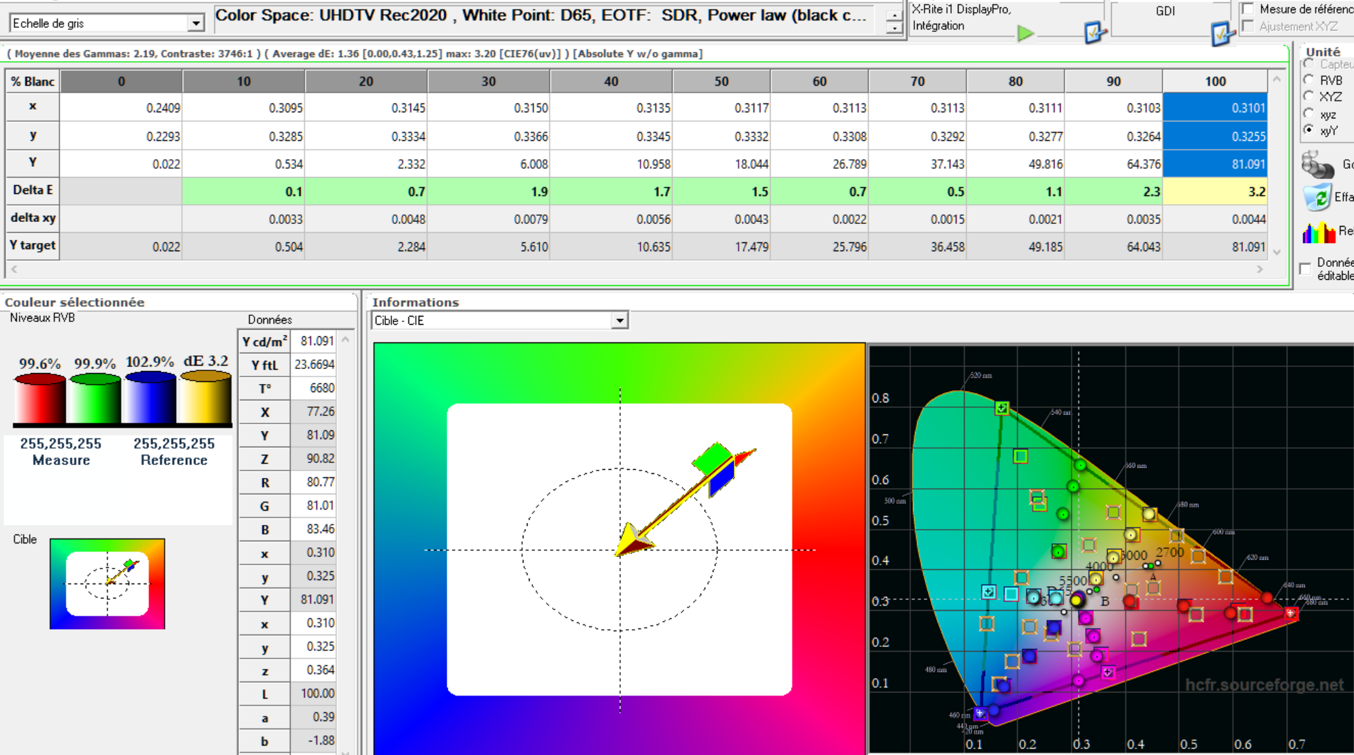Select delta xy cell 0.0079

click(489, 219)
